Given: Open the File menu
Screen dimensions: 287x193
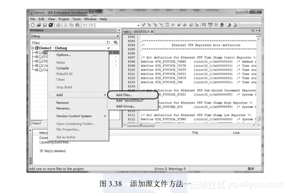Looking at the screenshot, I should click(x=33, y=19).
